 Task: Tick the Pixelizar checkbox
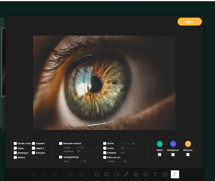click(105, 153)
